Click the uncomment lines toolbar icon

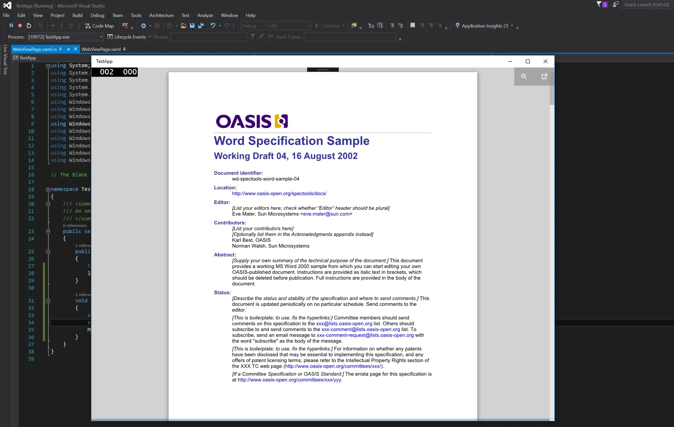point(400,26)
